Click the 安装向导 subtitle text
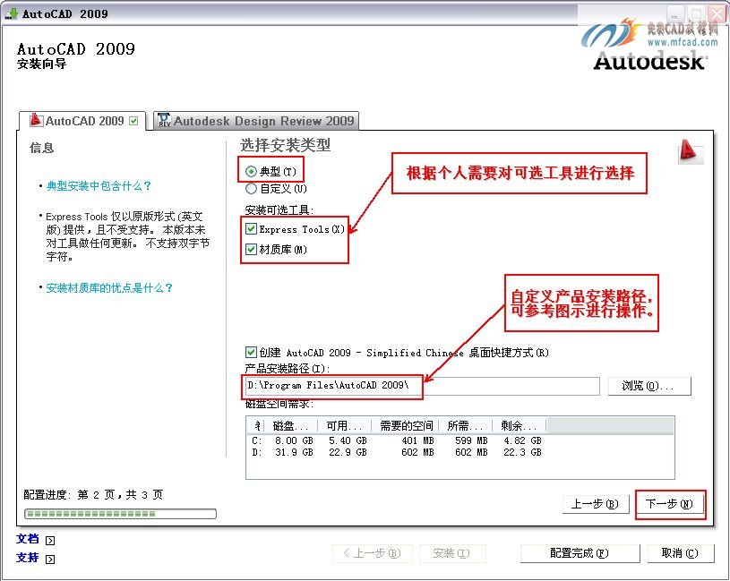The height and width of the screenshot is (581, 730). pyautogui.click(x=41, y=64)
